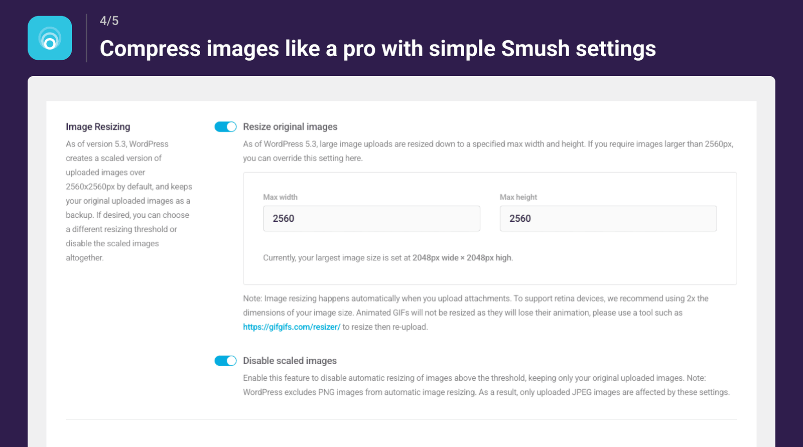The height and width of the screenshot is (447, 803).
Task: Click the horizontal divider below Image Resizing
Action: (401, 419)
